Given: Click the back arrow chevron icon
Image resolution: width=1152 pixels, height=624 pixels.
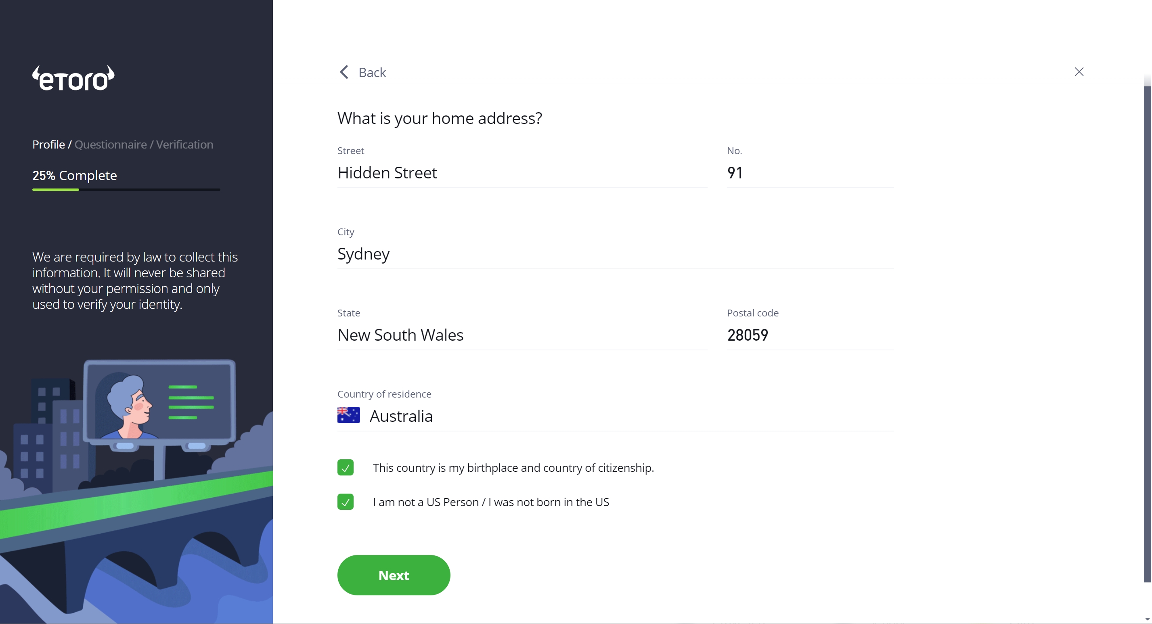Looking at the screenshot, I should coord(344,72).
